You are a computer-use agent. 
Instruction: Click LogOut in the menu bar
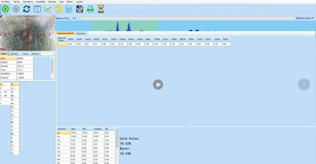tap(79, 2)
